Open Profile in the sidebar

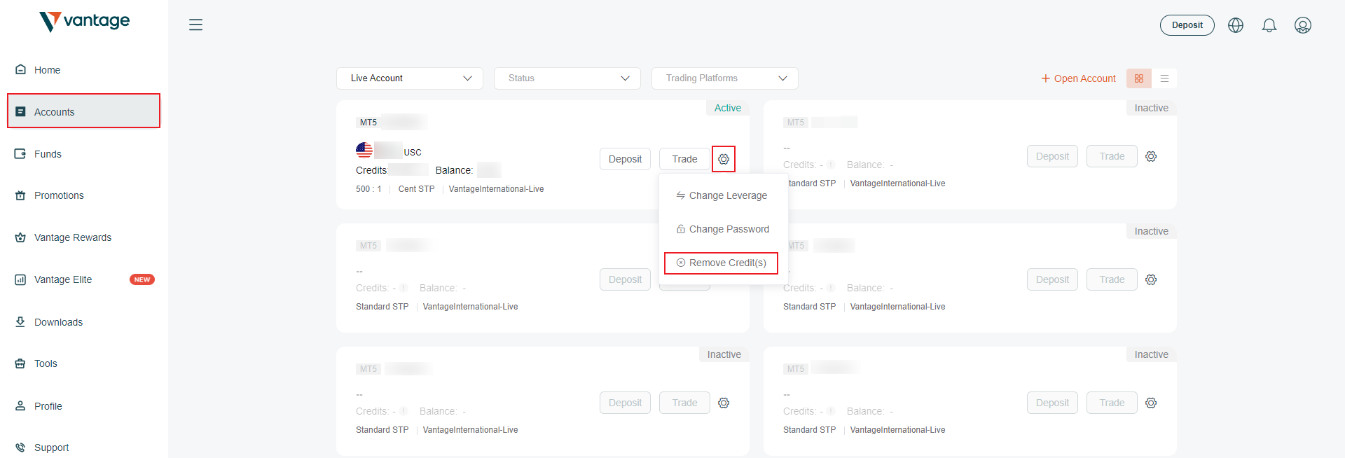84,406
